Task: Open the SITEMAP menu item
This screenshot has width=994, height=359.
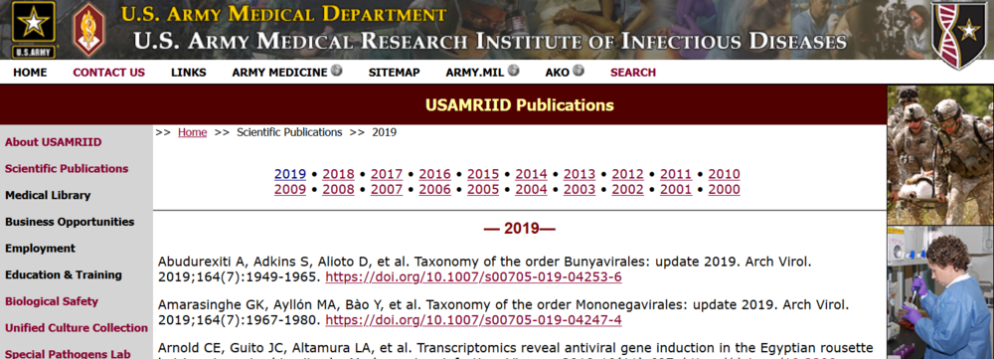Action: click(x=394, y=73)
